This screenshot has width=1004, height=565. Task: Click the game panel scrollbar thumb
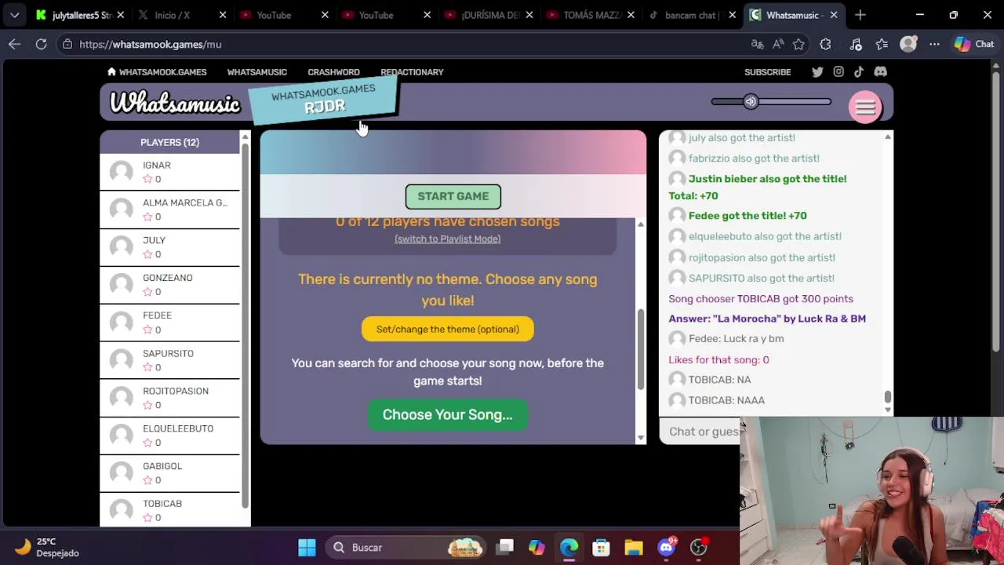[x=640, y=349]
